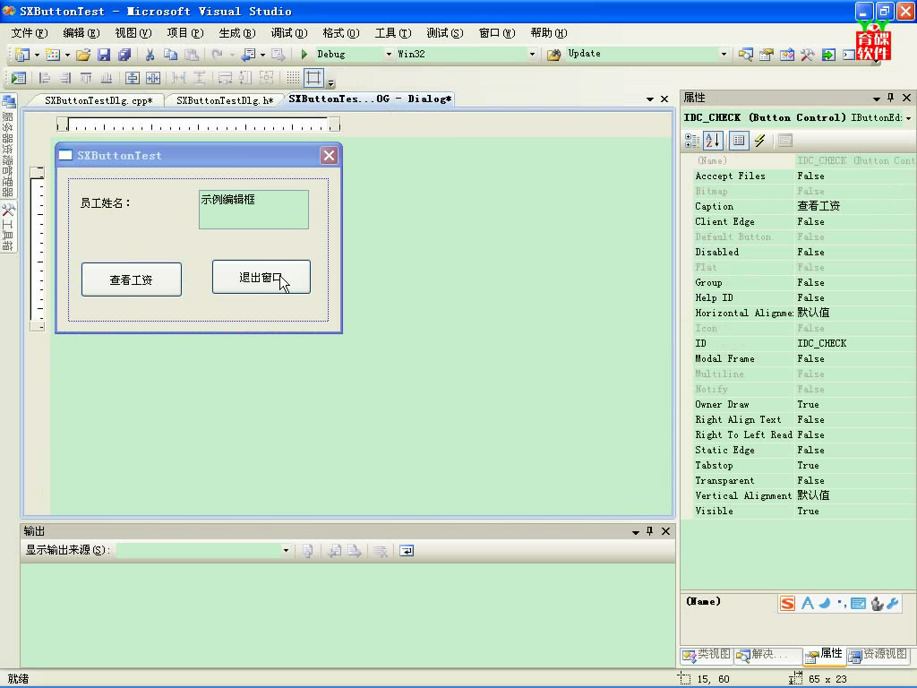Image resolution: width=917 pixels, height=688 pixels.
Task: Open the Object Browser toolbar icon
Action: tap(787, 55)
